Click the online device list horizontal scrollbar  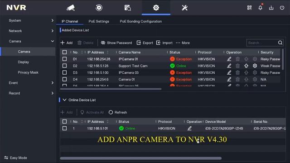(140, 158)
